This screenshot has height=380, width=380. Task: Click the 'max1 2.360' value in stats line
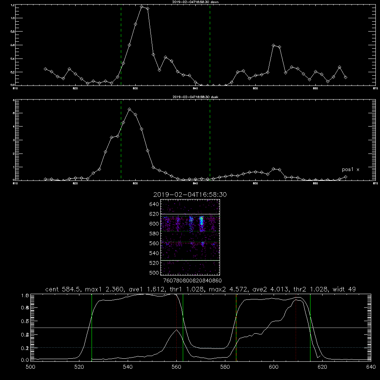tap(105, 289)
